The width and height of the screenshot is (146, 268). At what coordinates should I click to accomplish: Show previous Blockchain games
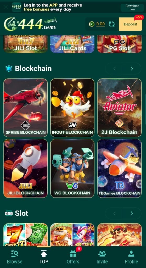[114, 69]
